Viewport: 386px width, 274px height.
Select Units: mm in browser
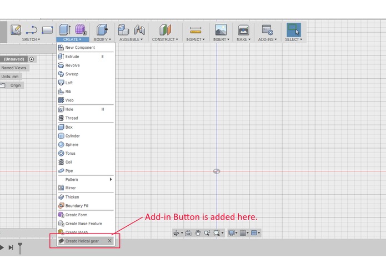(10, 77)
